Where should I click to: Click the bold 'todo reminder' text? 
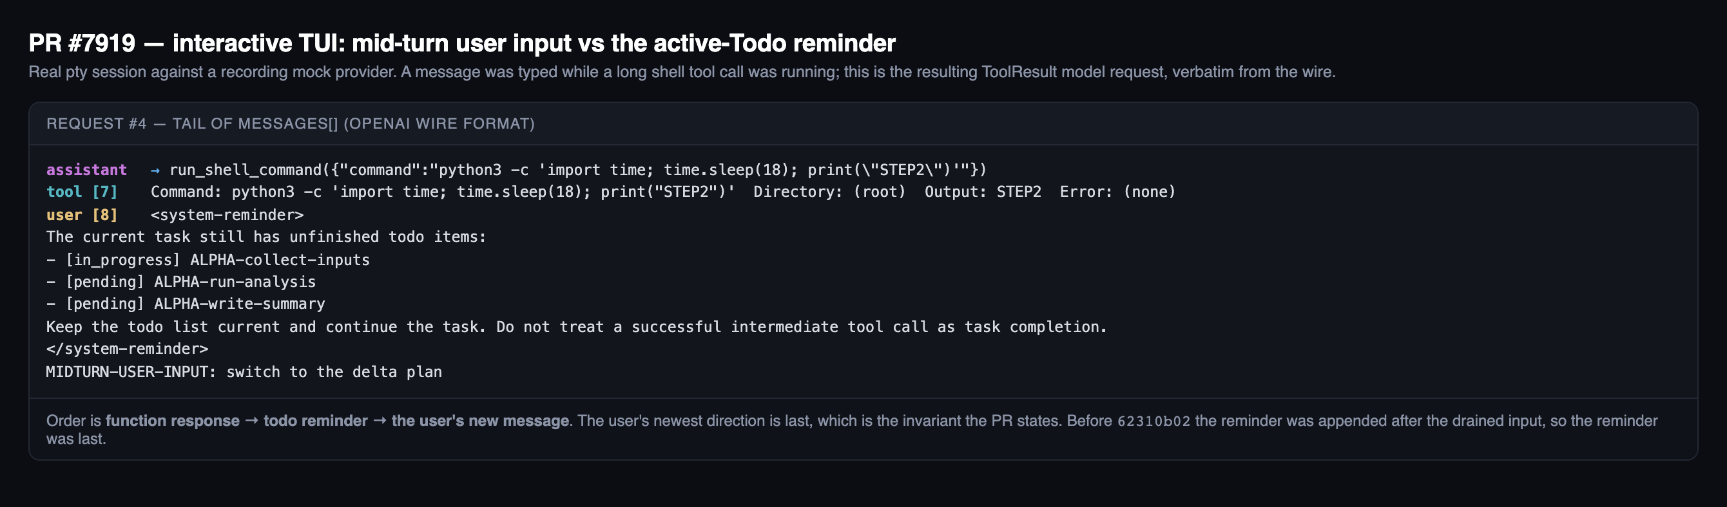pyautogui.click(x=315, y=421)
